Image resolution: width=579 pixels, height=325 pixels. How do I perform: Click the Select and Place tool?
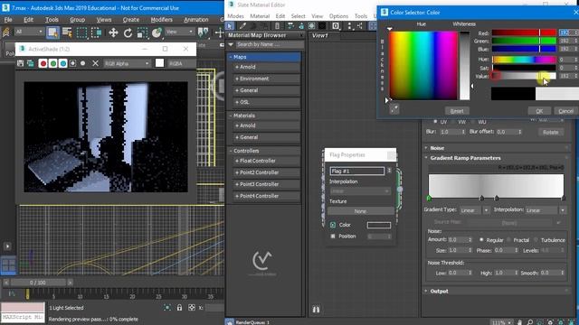pos(157,32)
